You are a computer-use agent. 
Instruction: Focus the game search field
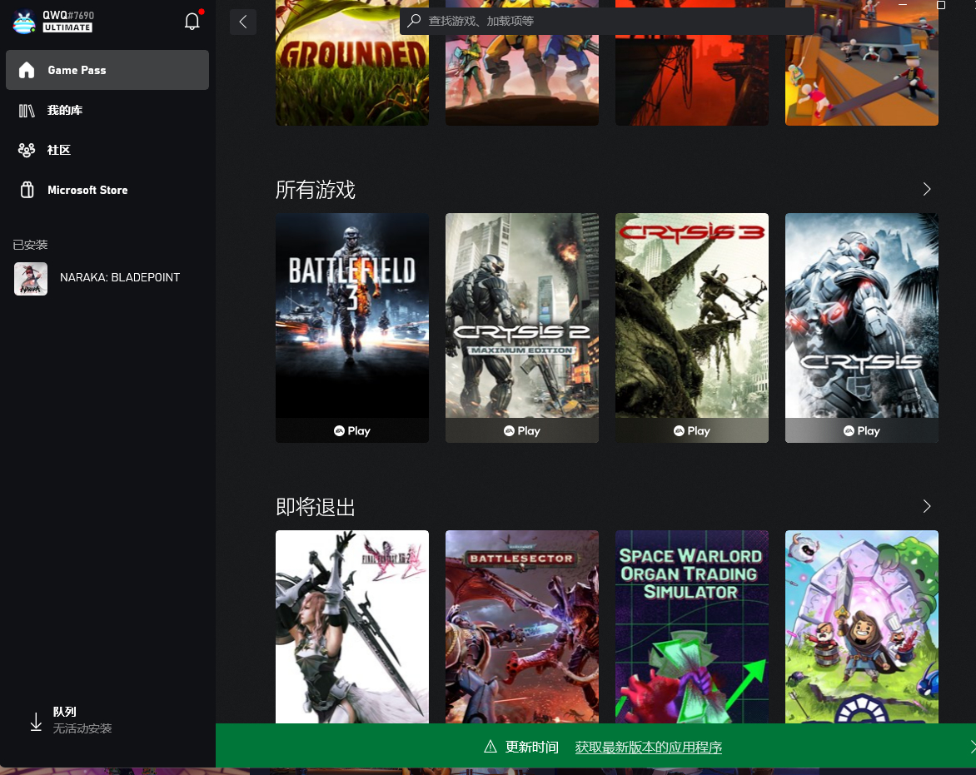[606, 21]
